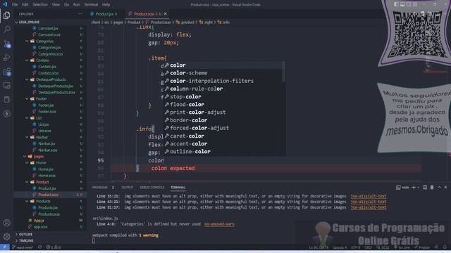This screenshot has width=451, height=253.
Task: Switch to the OUTPUT panel tab
Action: pos(128,188)
